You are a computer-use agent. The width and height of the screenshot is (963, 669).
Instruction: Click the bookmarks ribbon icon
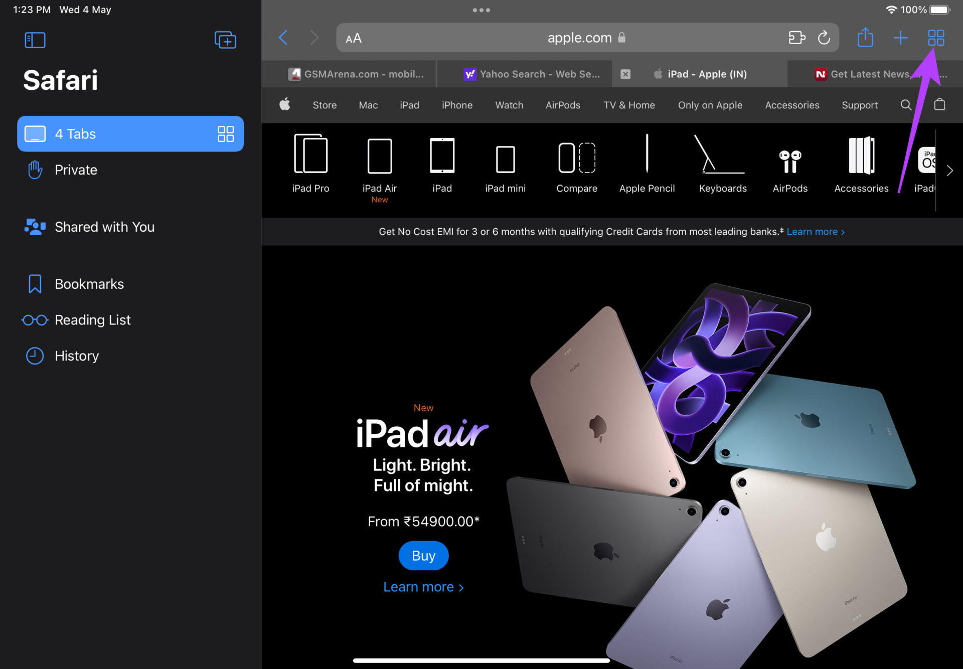35,284
